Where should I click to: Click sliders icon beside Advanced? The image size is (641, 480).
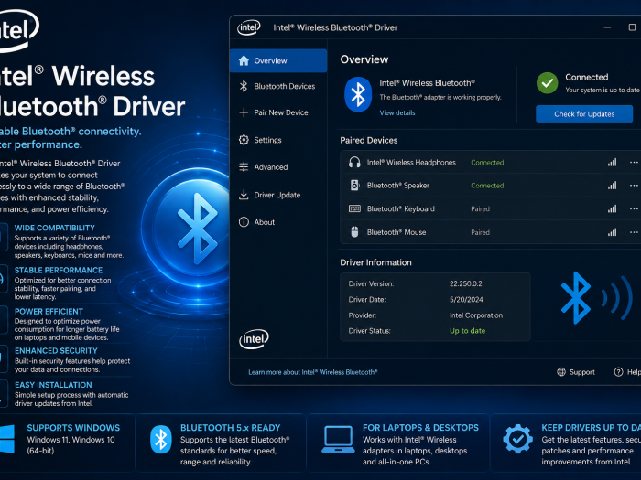point(244,167)
